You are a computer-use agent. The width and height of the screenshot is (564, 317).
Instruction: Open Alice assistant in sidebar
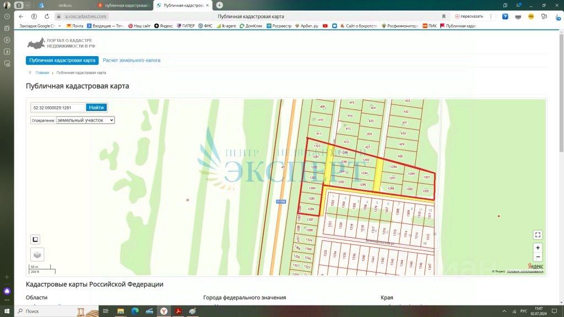coord(7,291)
